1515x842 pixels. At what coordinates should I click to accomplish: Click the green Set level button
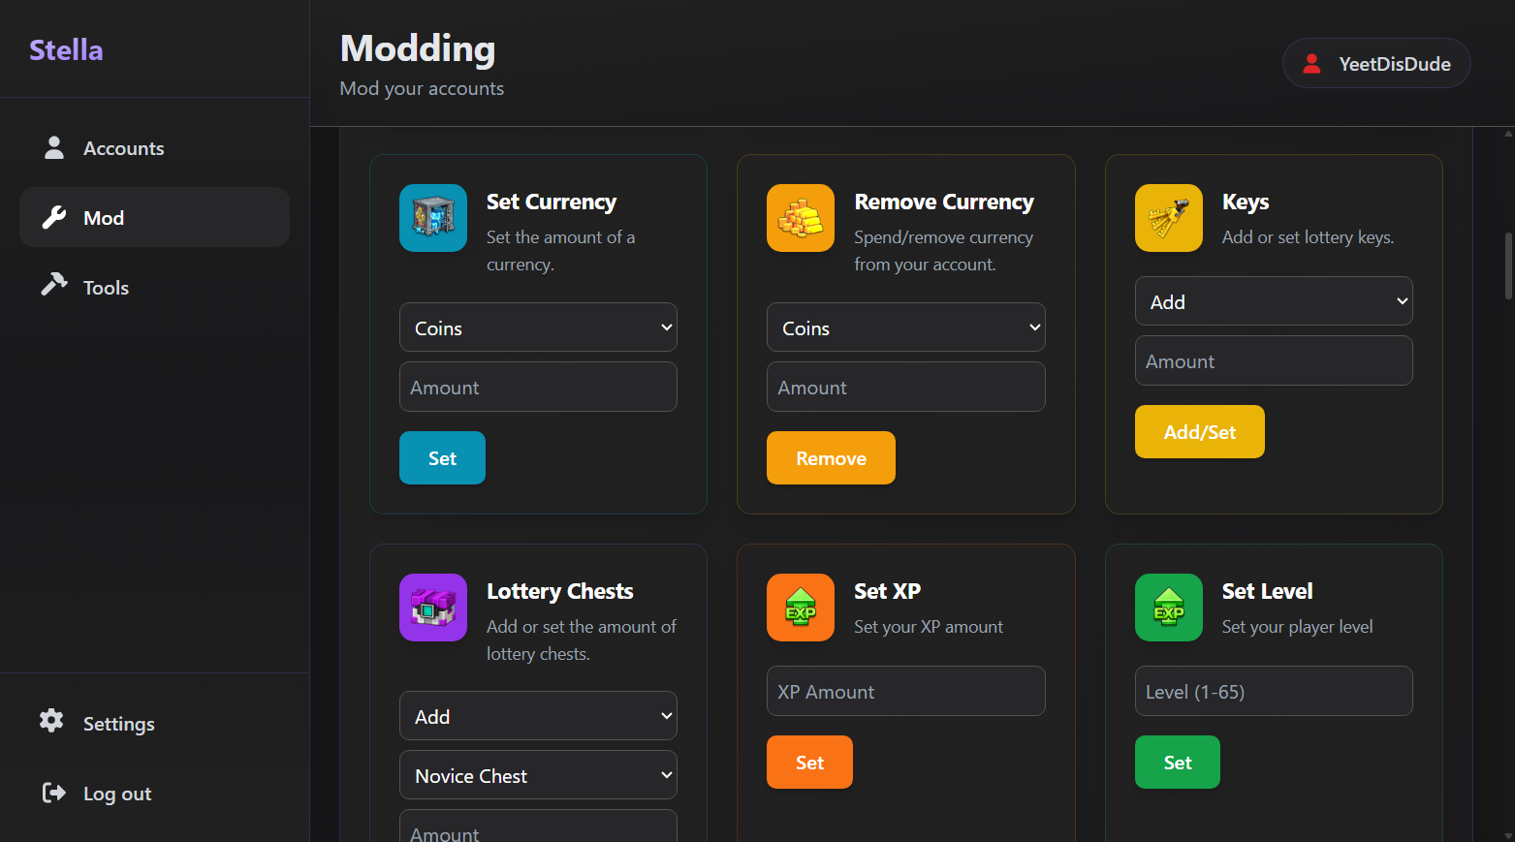pos(1177,763)
